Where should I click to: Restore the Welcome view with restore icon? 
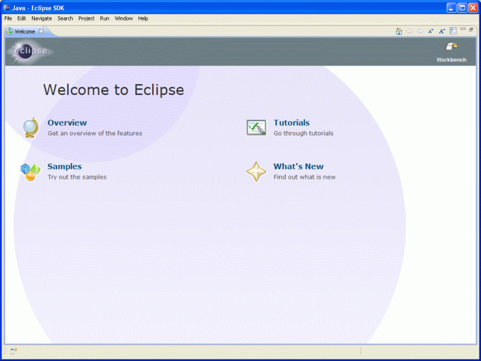pos(471,29)
